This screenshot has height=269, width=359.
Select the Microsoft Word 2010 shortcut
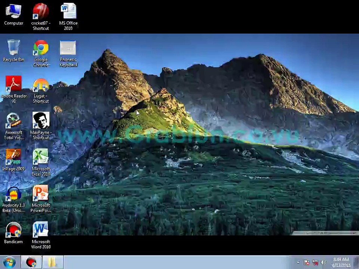(x=41, y=235)
